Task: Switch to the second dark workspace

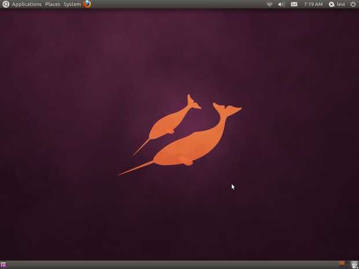Action: [x=347, y=264]
